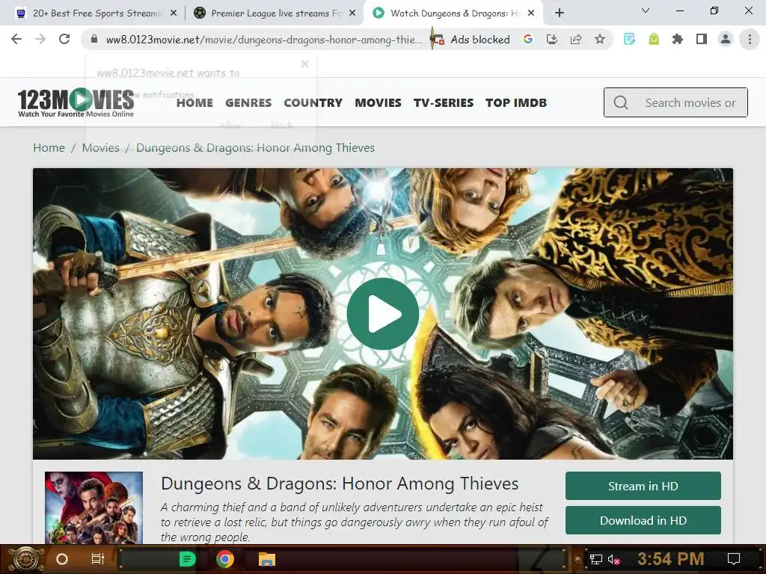766x574 pixels.
Task: Close the Best Free Sports Streaming tab
Action: tap(174, 13)
